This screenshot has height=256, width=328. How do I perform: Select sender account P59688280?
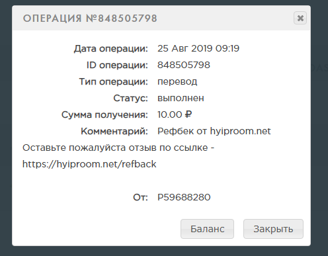pyautogui.click(x=184, y=197)
